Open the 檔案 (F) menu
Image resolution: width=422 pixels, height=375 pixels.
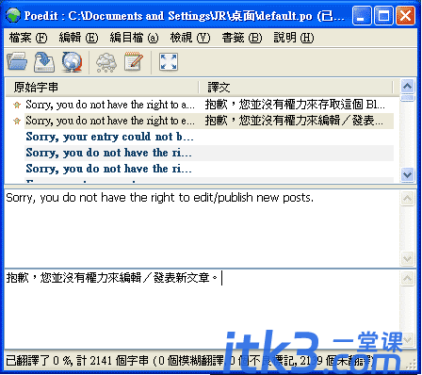pyautogui.click(x=28, y=38)
